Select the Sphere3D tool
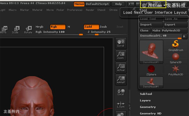Image resolution: width=189 pixels, height=116 pixels. pyautogui.click(x=176, y=58)
